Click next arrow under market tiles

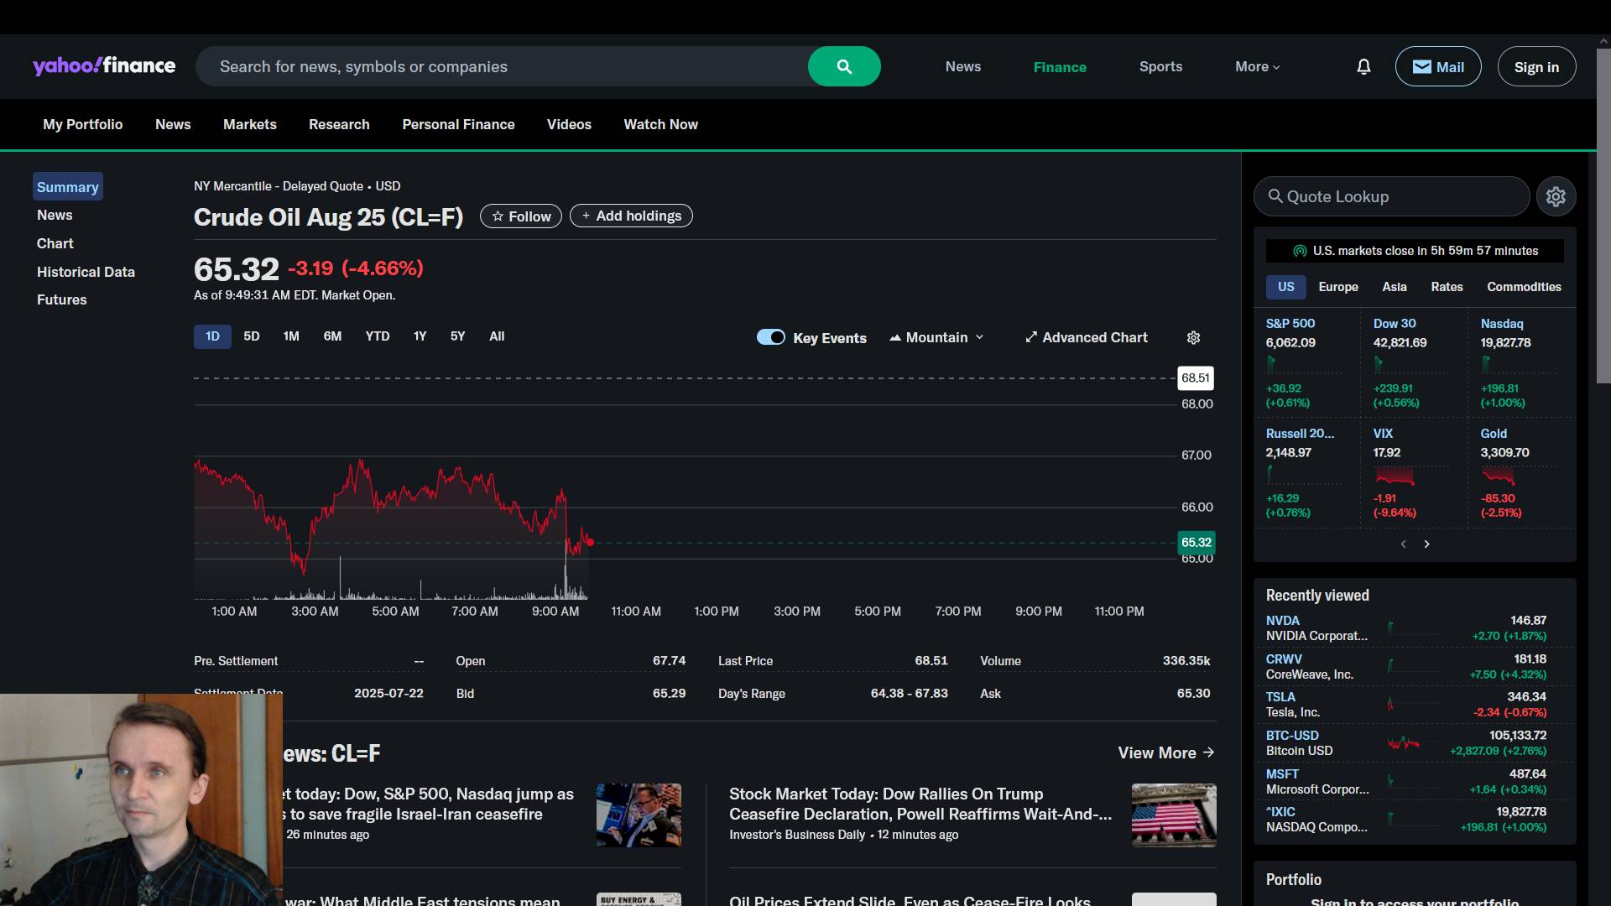(x=1426, y=544)
